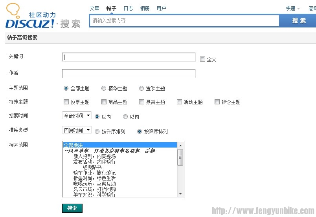Select the 全部主题 radio button
Image resolution: width=316 pixels, height=217 pixels.
[66, 88]
